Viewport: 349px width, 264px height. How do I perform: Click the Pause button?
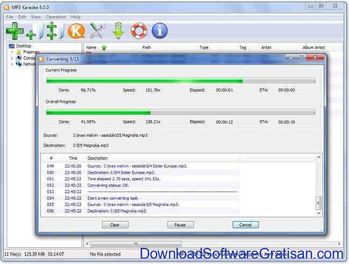[x=180, y=225]
